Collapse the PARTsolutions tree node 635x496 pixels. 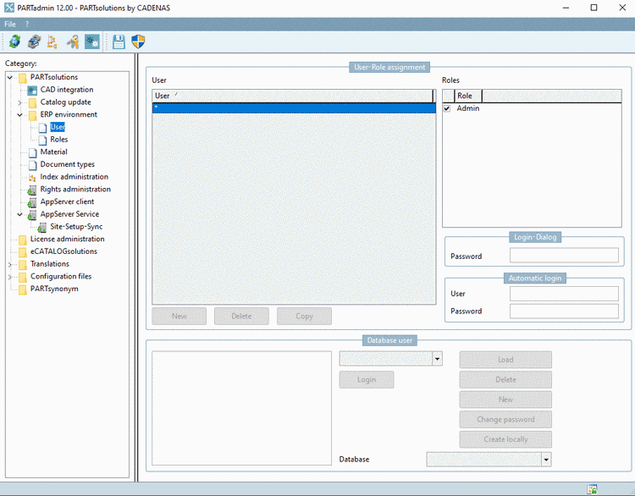coord(9,77)
